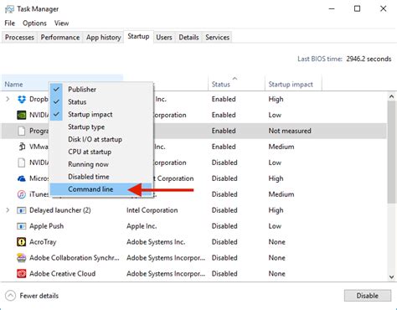Screen dimensions: 397x310
Task: Expand the Dropbox startup group
Action: coord(8,99)
